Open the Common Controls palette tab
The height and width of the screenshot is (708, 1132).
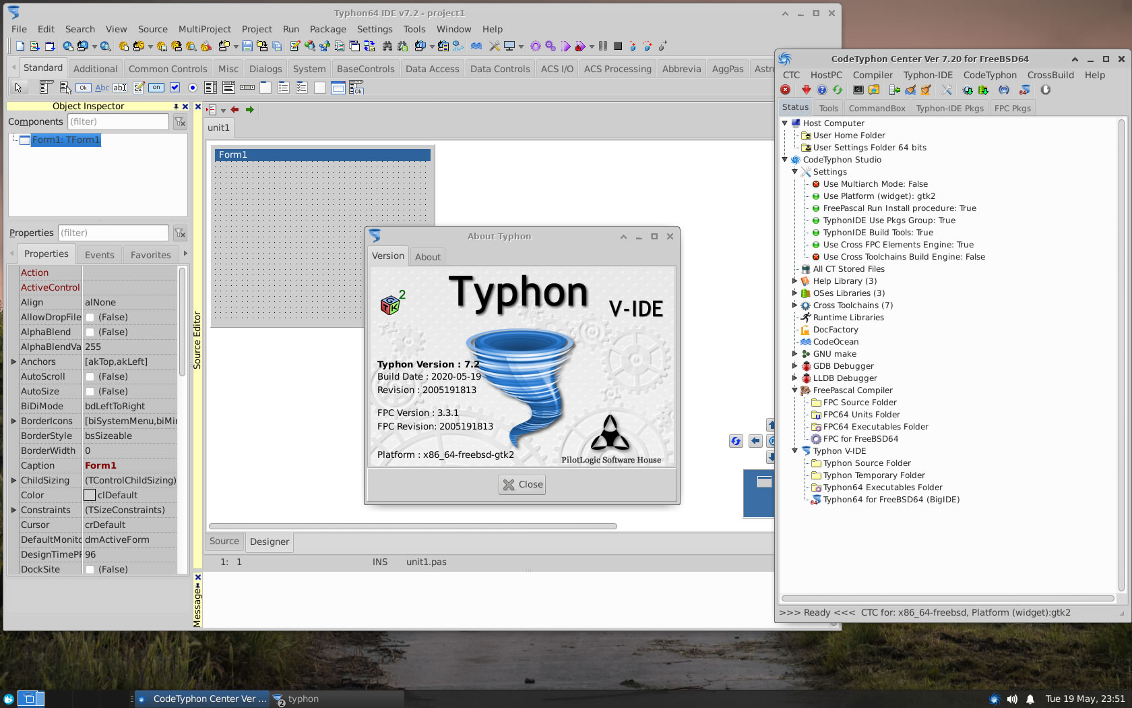coord(168,69)
